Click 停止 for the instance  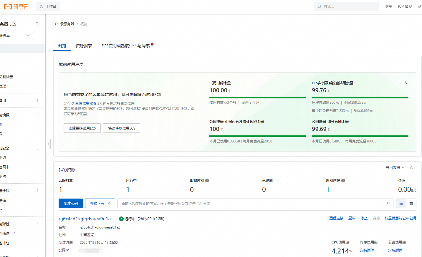(364, 218)
